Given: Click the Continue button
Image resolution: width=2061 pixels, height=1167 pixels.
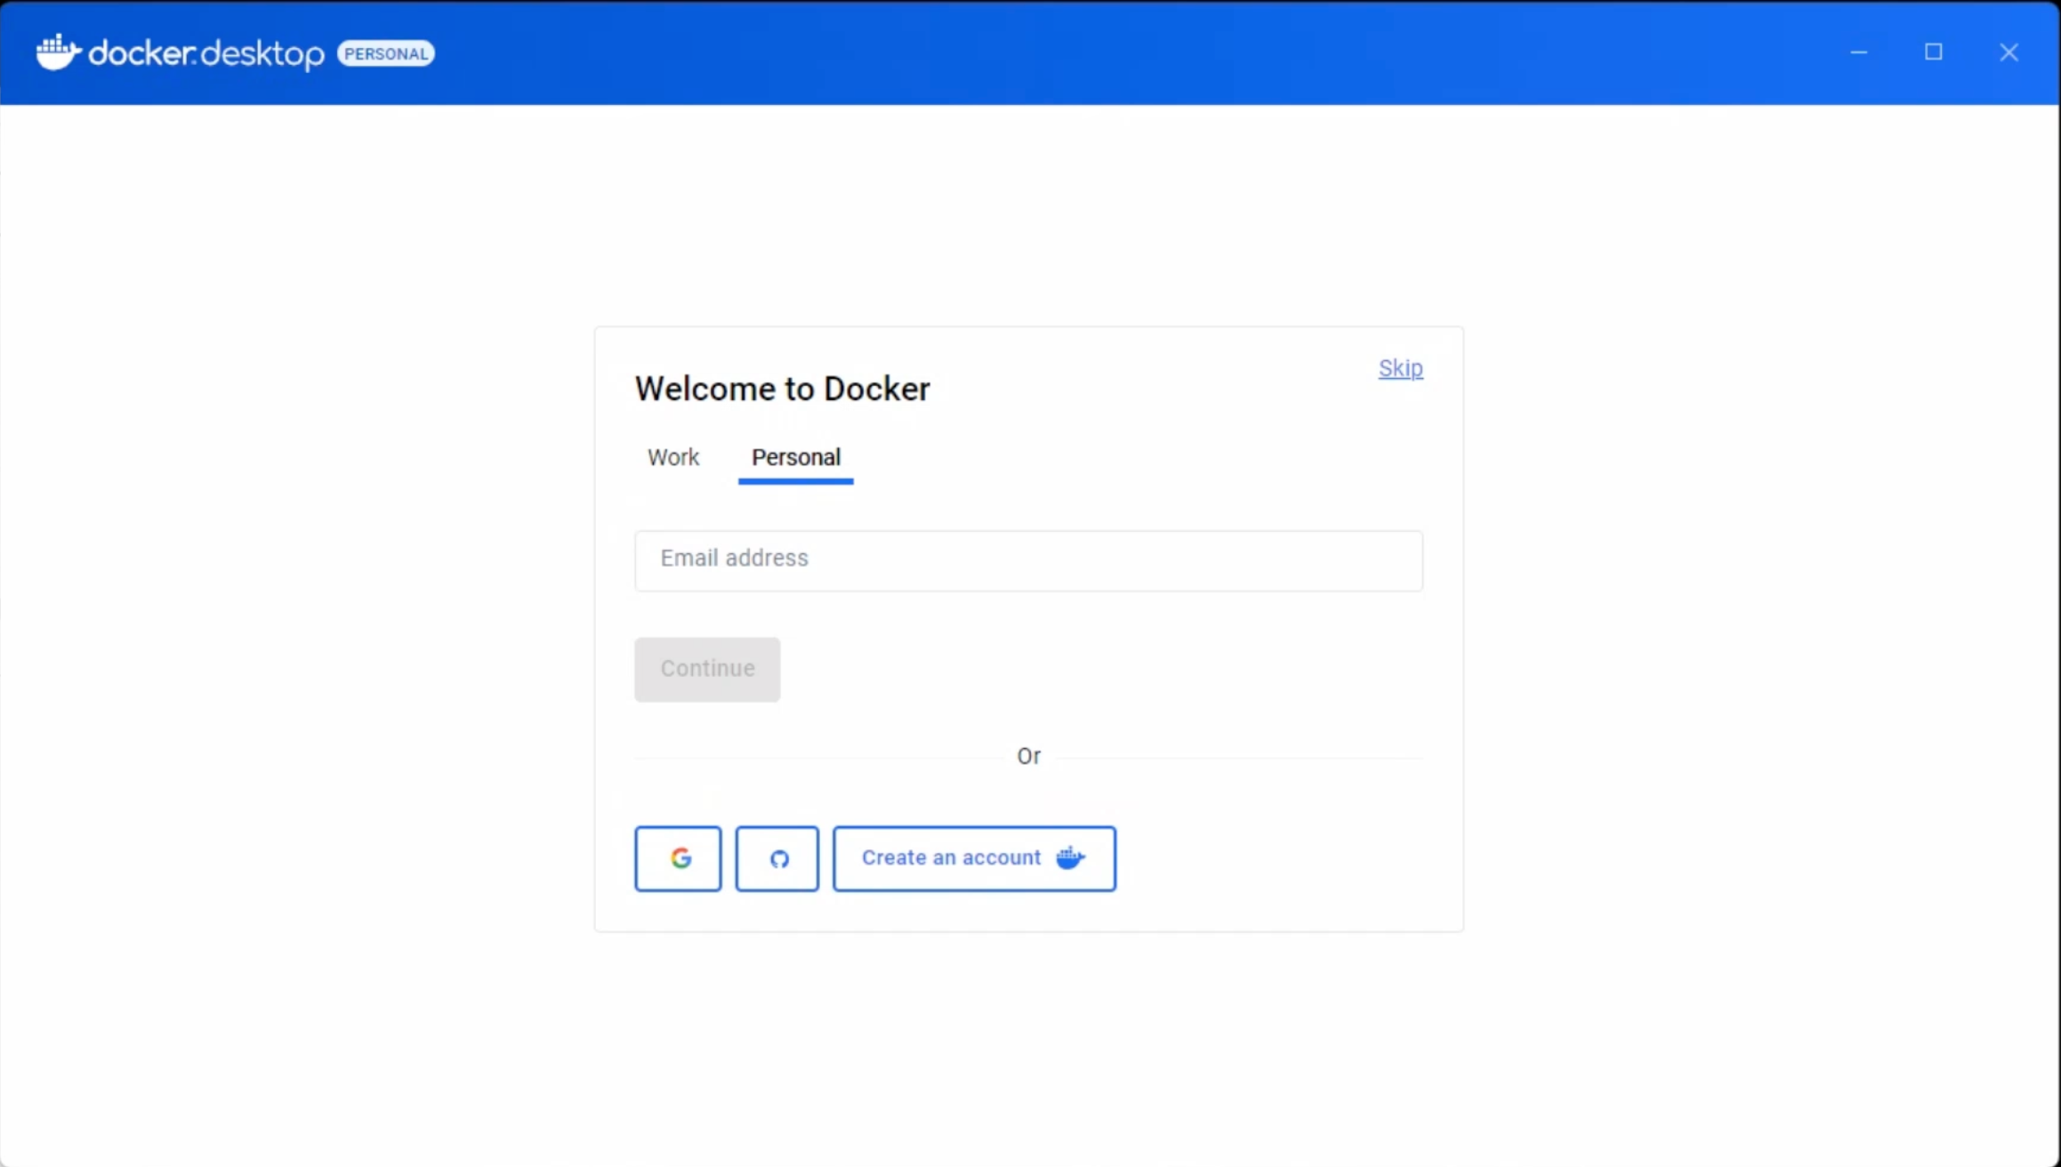Looking at the screenshot, I should [706, 669].
